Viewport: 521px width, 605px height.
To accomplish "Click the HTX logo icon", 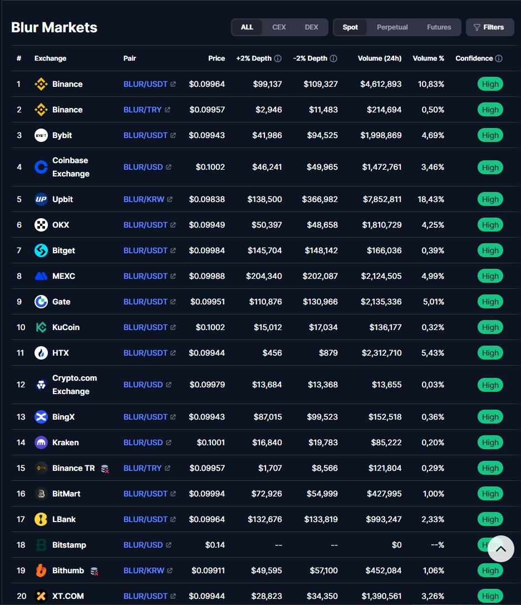I will tap(41, 353).
